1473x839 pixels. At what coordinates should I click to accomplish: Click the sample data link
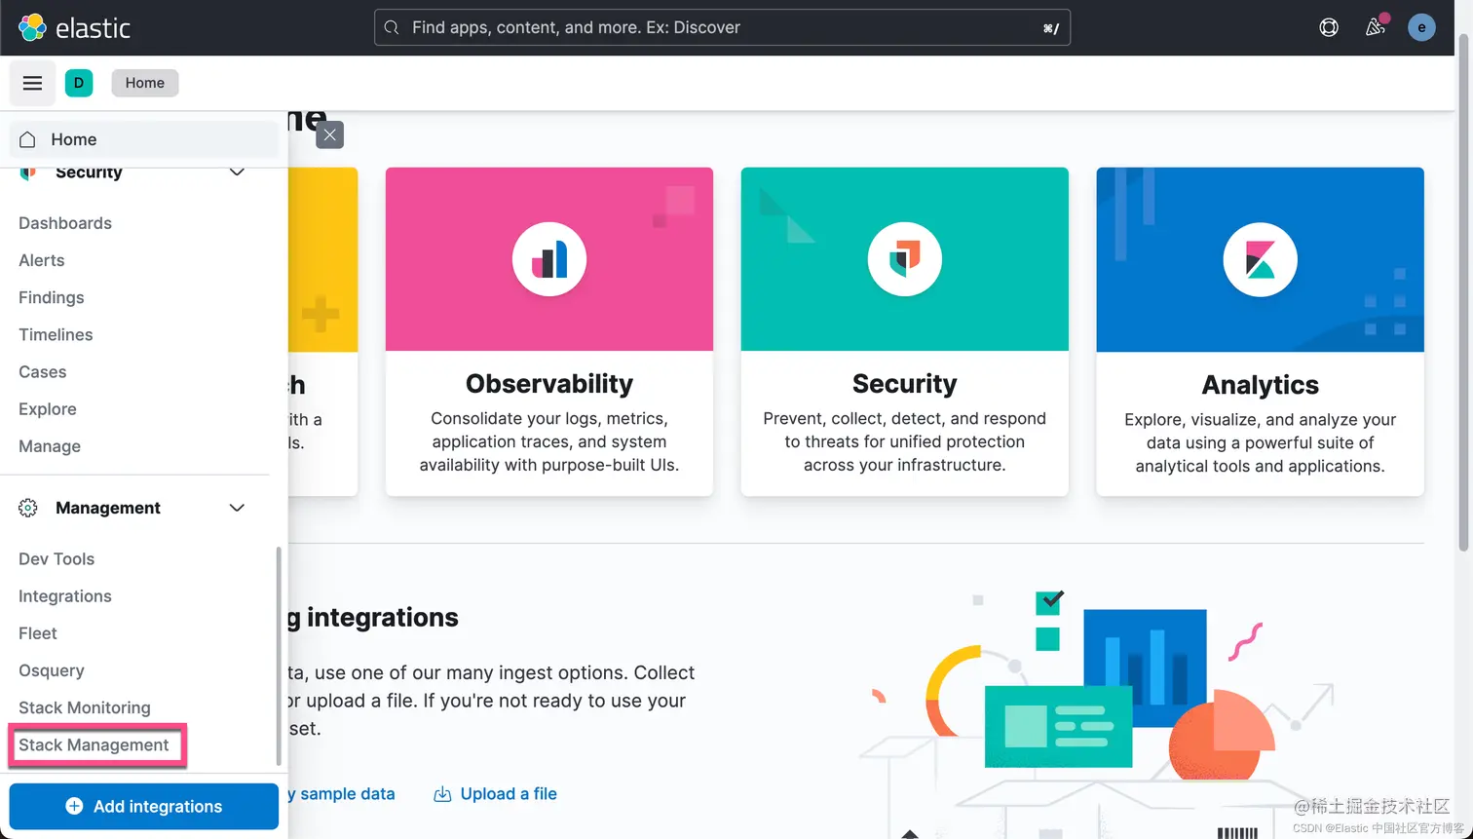click(x=342, y=794)
